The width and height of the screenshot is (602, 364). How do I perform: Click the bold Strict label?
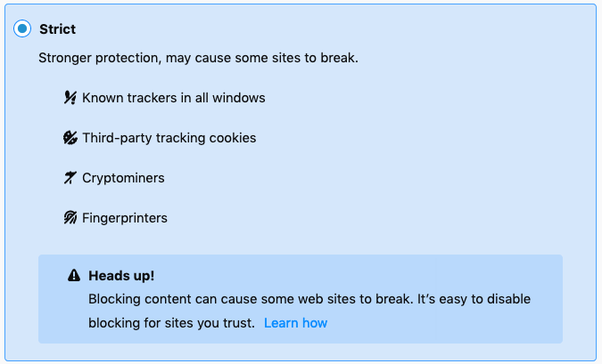point(58,29)
